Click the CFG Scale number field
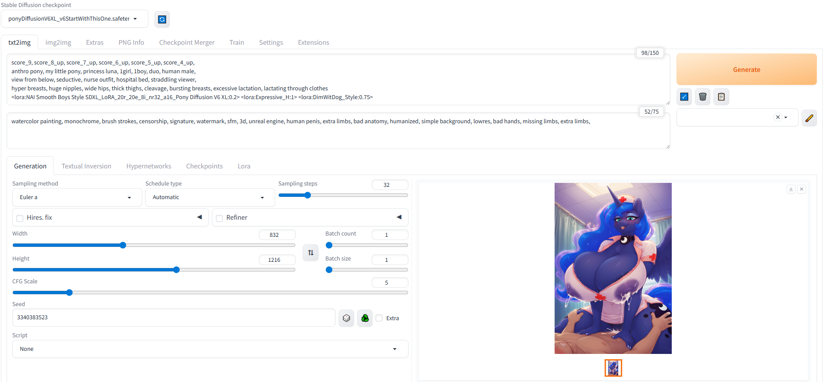The image size is (824, 382). click(390, 282)
